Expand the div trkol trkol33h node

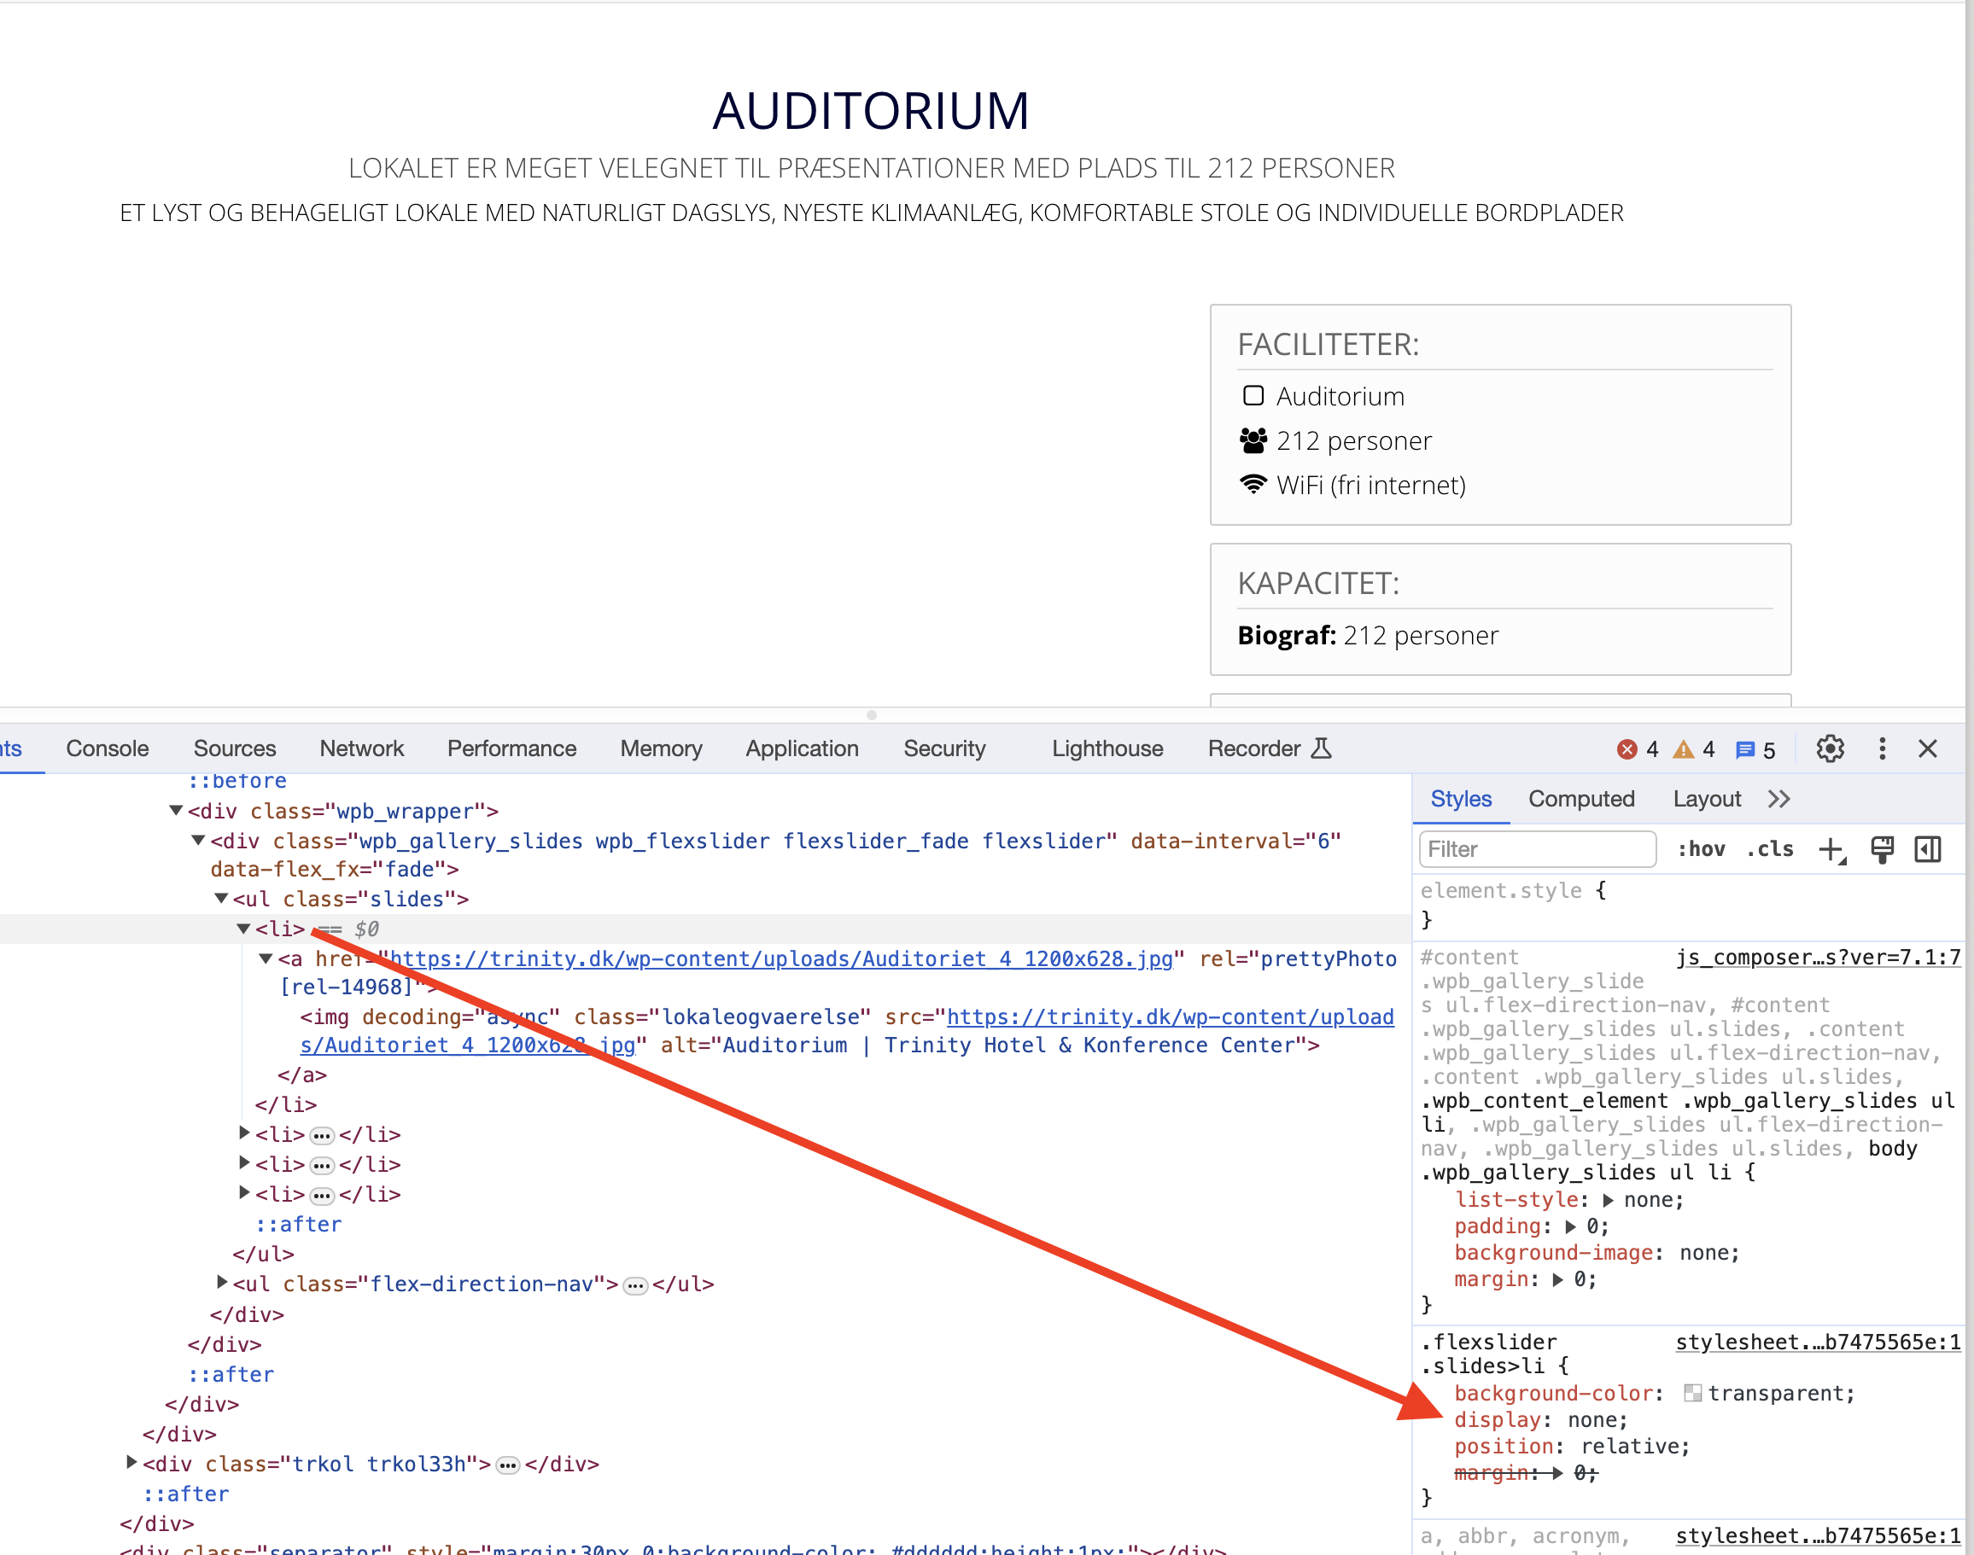[131, 1463]
